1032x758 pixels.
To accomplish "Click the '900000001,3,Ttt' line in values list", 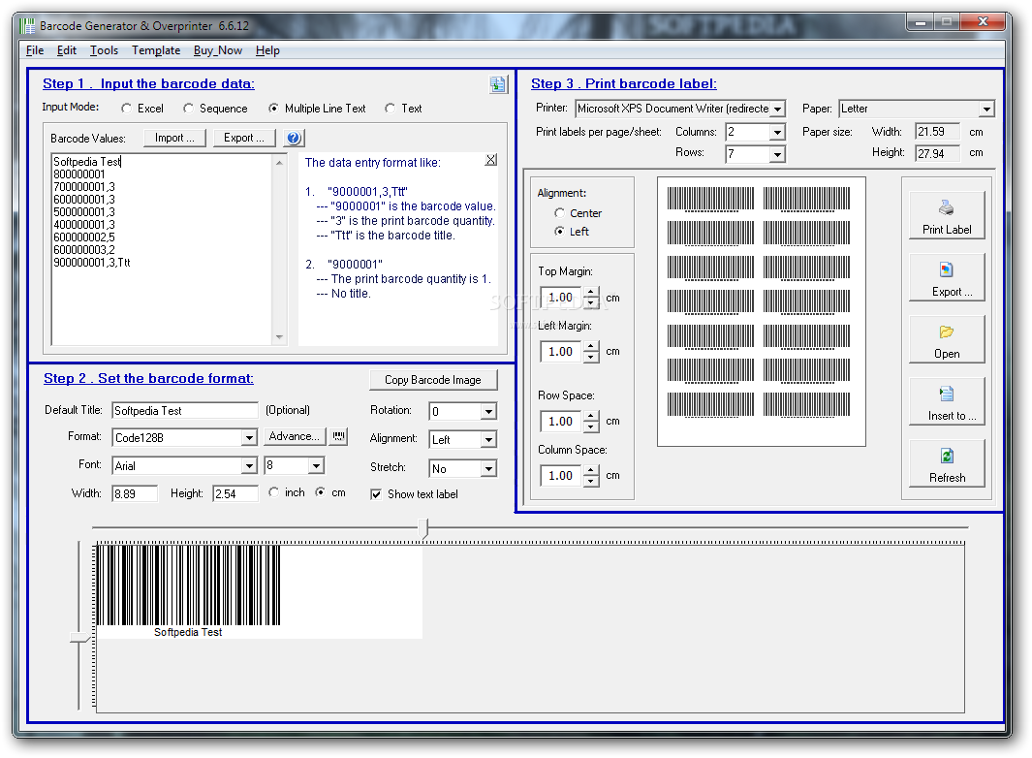I will [92, 262].
